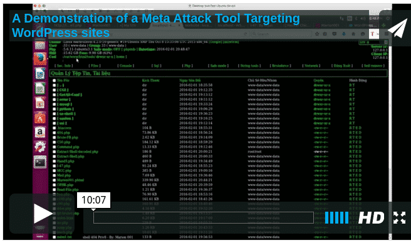The image size is (411, 243).
Task: Adjust the volume level bars
Action: pyautogui.click(x=336, y=217)
